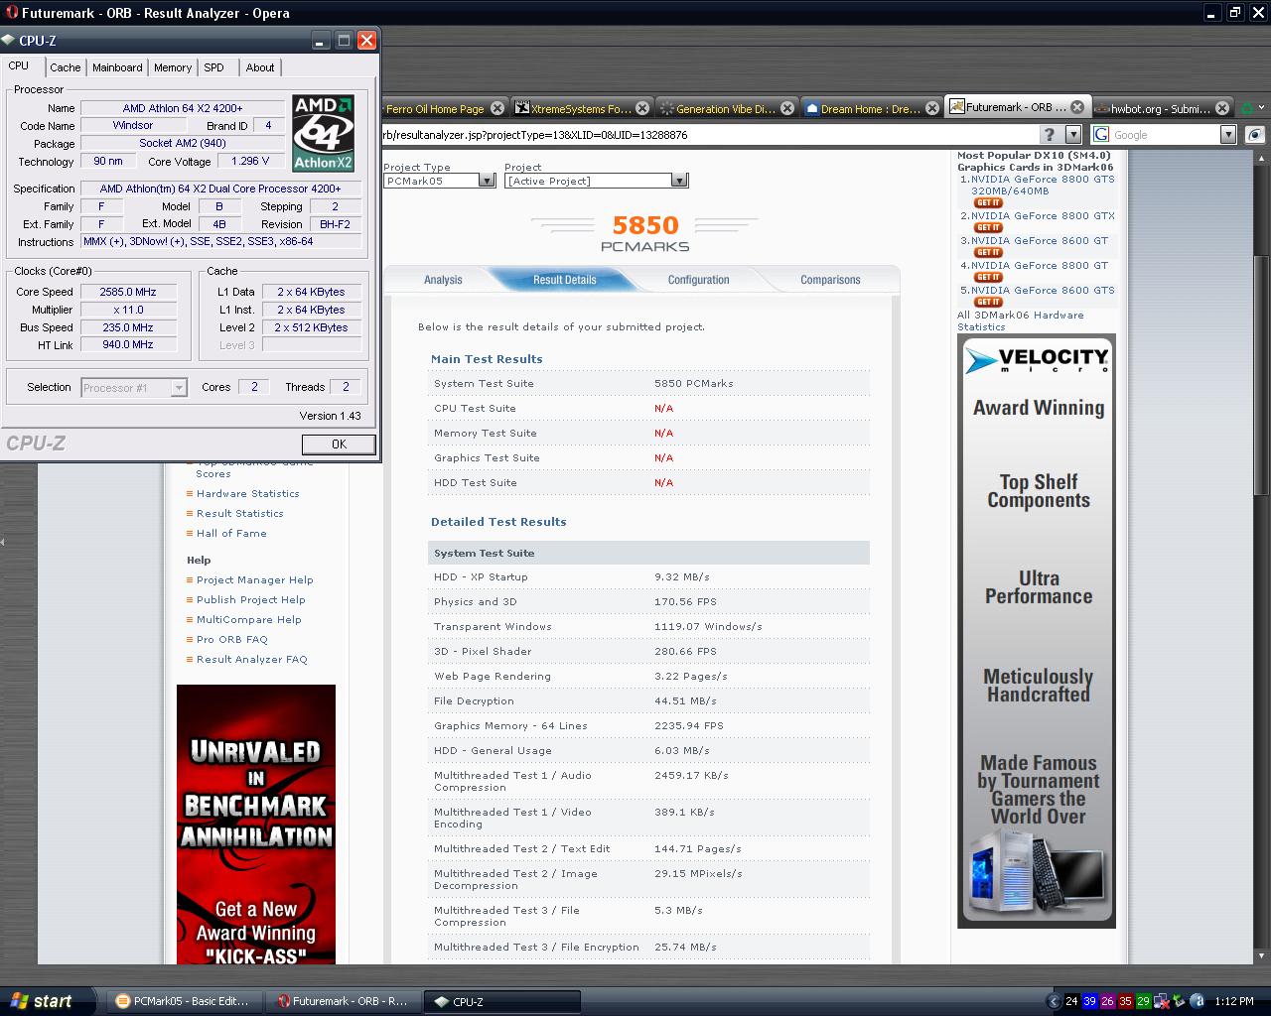Open Hall of Fame link
Screen dimensions: 1271x1016
point(231,533)
